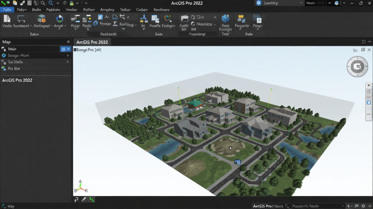This screenshot has height=209, width=373.
Task: Click the Priagr windows icon in ribbon
Action: [257, 19]
